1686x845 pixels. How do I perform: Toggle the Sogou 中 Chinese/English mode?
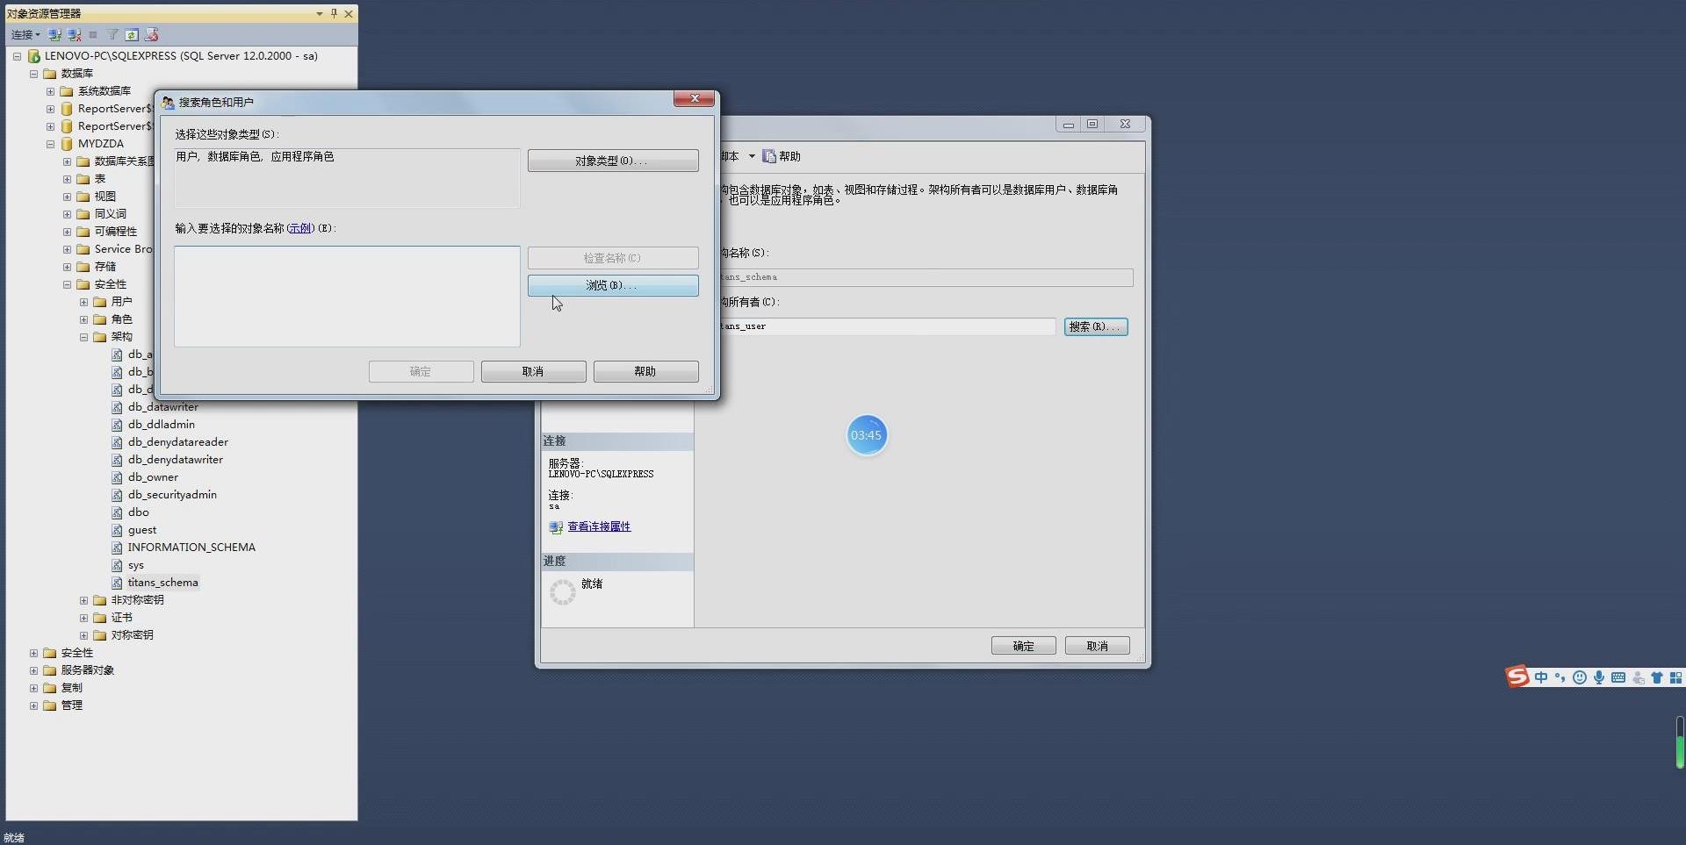[1541, 677]
